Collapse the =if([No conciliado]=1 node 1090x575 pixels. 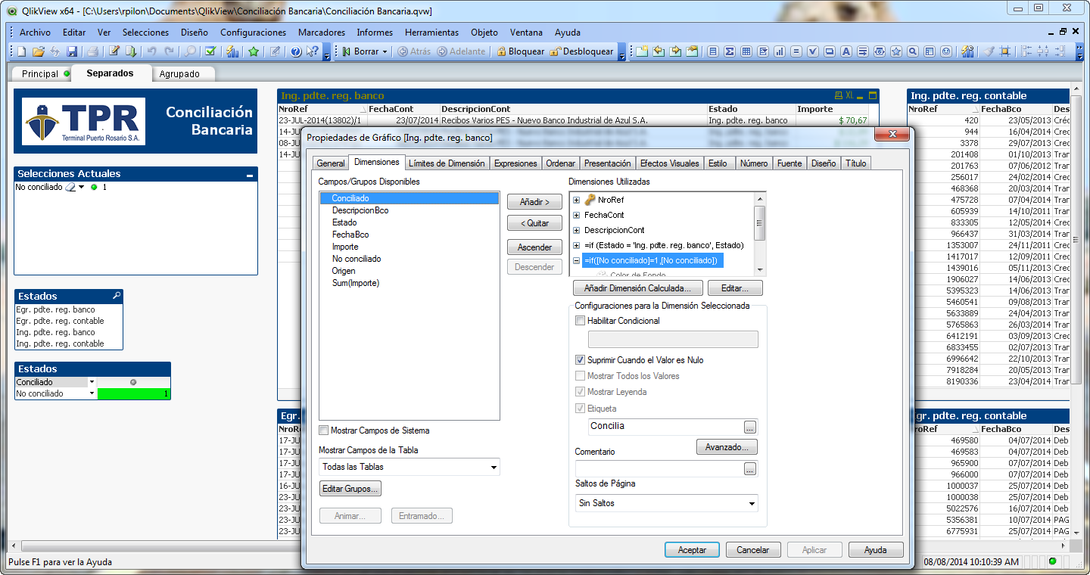coord(577,260)
